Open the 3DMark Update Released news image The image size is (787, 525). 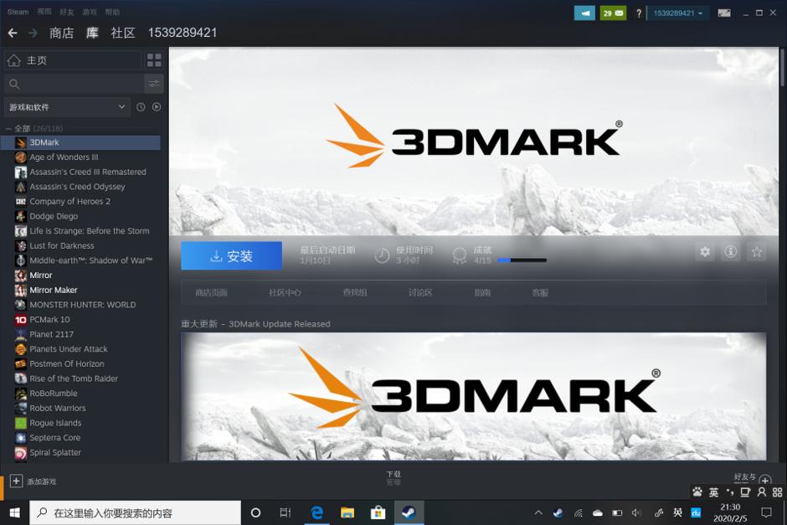click(x=473, y=397)
